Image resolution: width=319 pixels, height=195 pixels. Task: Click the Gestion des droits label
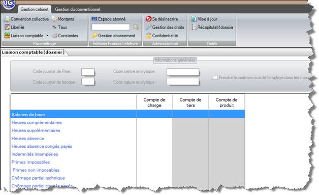click(x=168, y=27)
